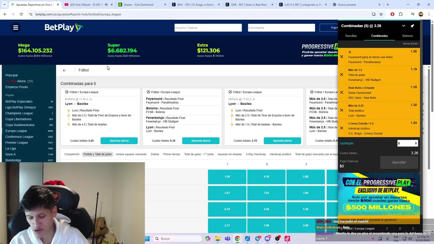Click Apuesta ahora for 9.36 combo

(201, 141)
